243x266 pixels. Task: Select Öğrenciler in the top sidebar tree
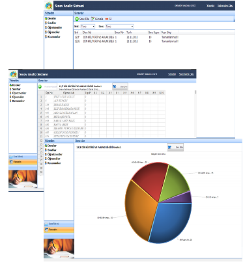[53, 32]
